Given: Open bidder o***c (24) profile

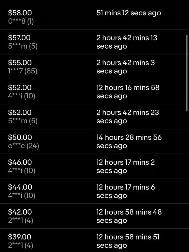Looking at the screenshot, I should coord(23,146).
